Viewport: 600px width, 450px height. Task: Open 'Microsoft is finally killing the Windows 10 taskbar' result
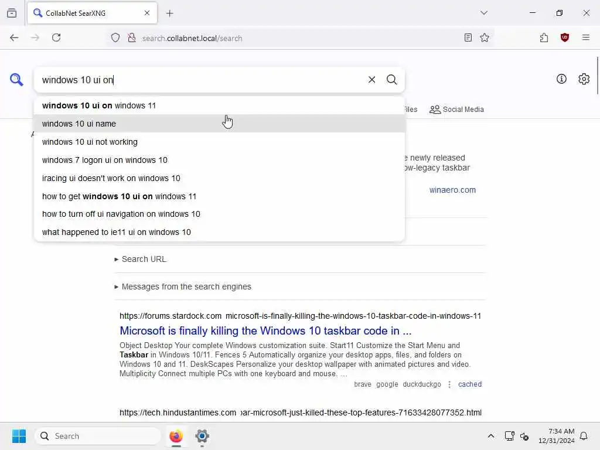point(265,330)
